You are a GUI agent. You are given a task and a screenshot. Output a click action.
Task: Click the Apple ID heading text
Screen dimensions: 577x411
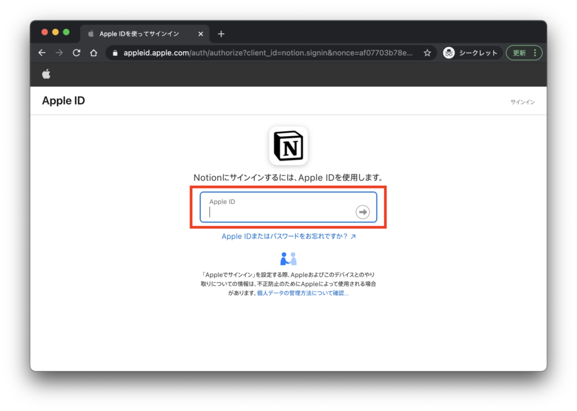tap(63, 101)
